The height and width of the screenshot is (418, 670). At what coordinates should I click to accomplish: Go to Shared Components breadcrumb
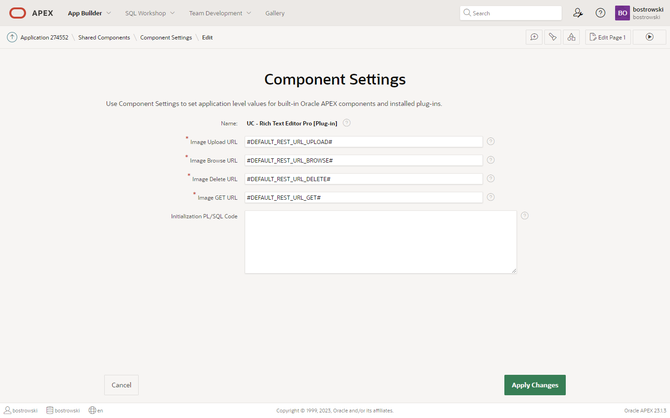point(104,38)
